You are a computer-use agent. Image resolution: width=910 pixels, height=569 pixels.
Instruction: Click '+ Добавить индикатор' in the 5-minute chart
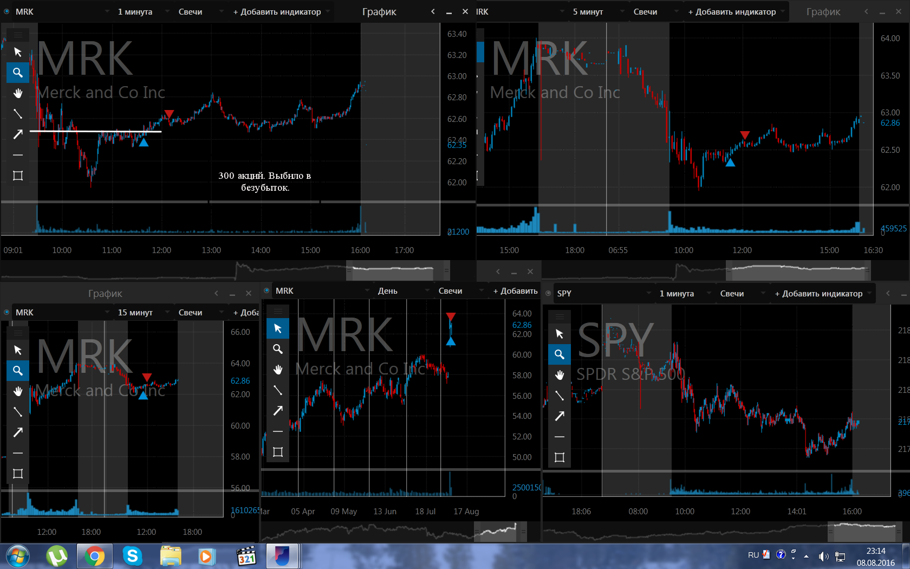pos(736,11)
